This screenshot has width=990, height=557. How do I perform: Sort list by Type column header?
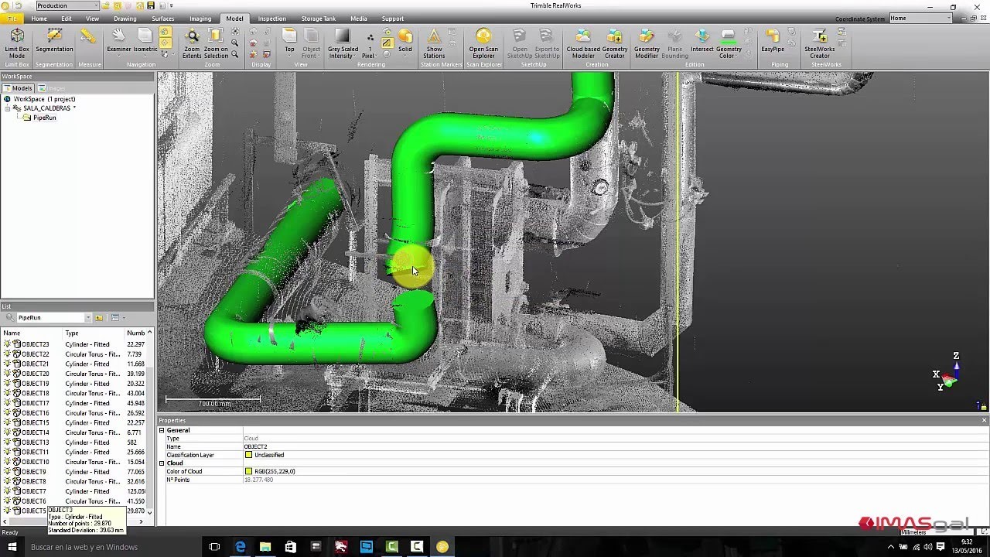tap(72, 333)
